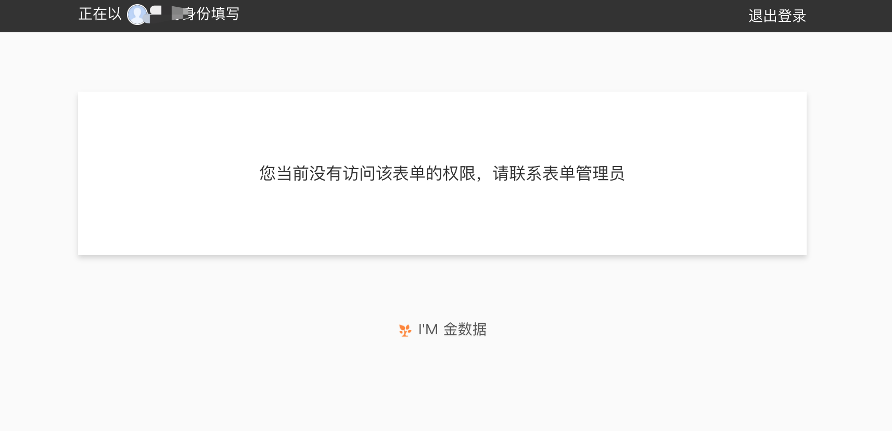Click the blue user avatar icon
Viewport: 892px width, 431px height.
click(x=137, y=15)
